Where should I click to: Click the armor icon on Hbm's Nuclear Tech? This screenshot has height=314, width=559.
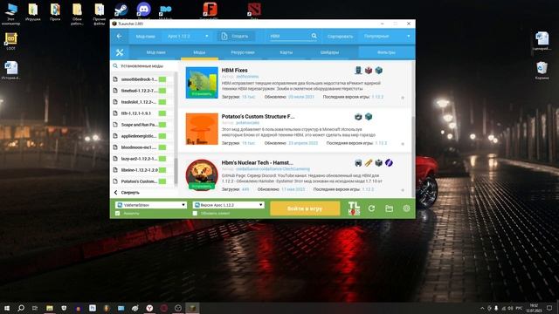358,163
